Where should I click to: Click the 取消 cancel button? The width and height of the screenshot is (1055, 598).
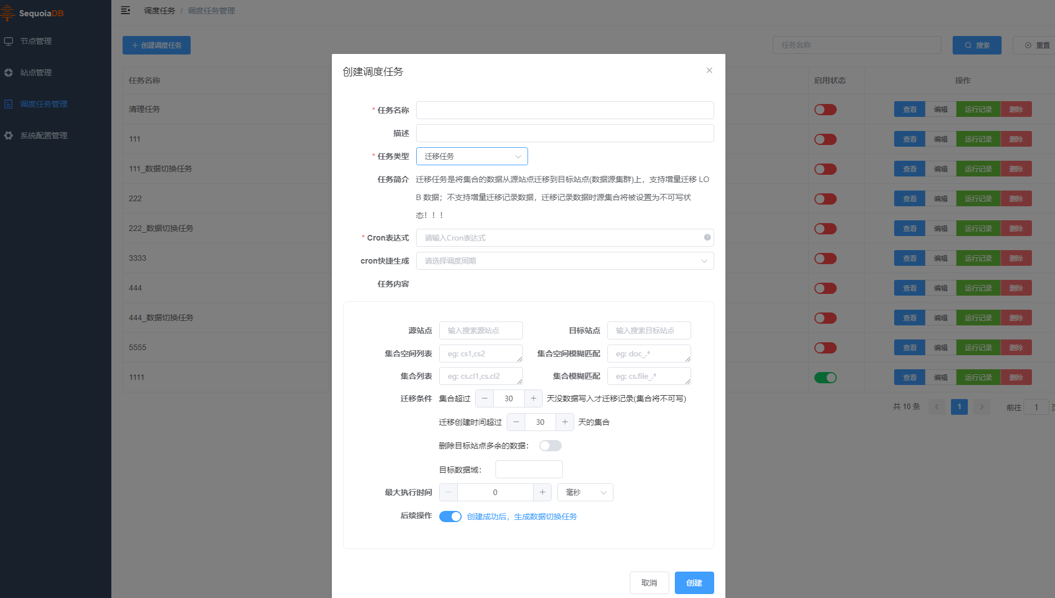650,583
